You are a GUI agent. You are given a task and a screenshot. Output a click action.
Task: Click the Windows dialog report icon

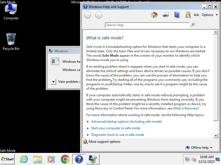[x=55, y=61]
